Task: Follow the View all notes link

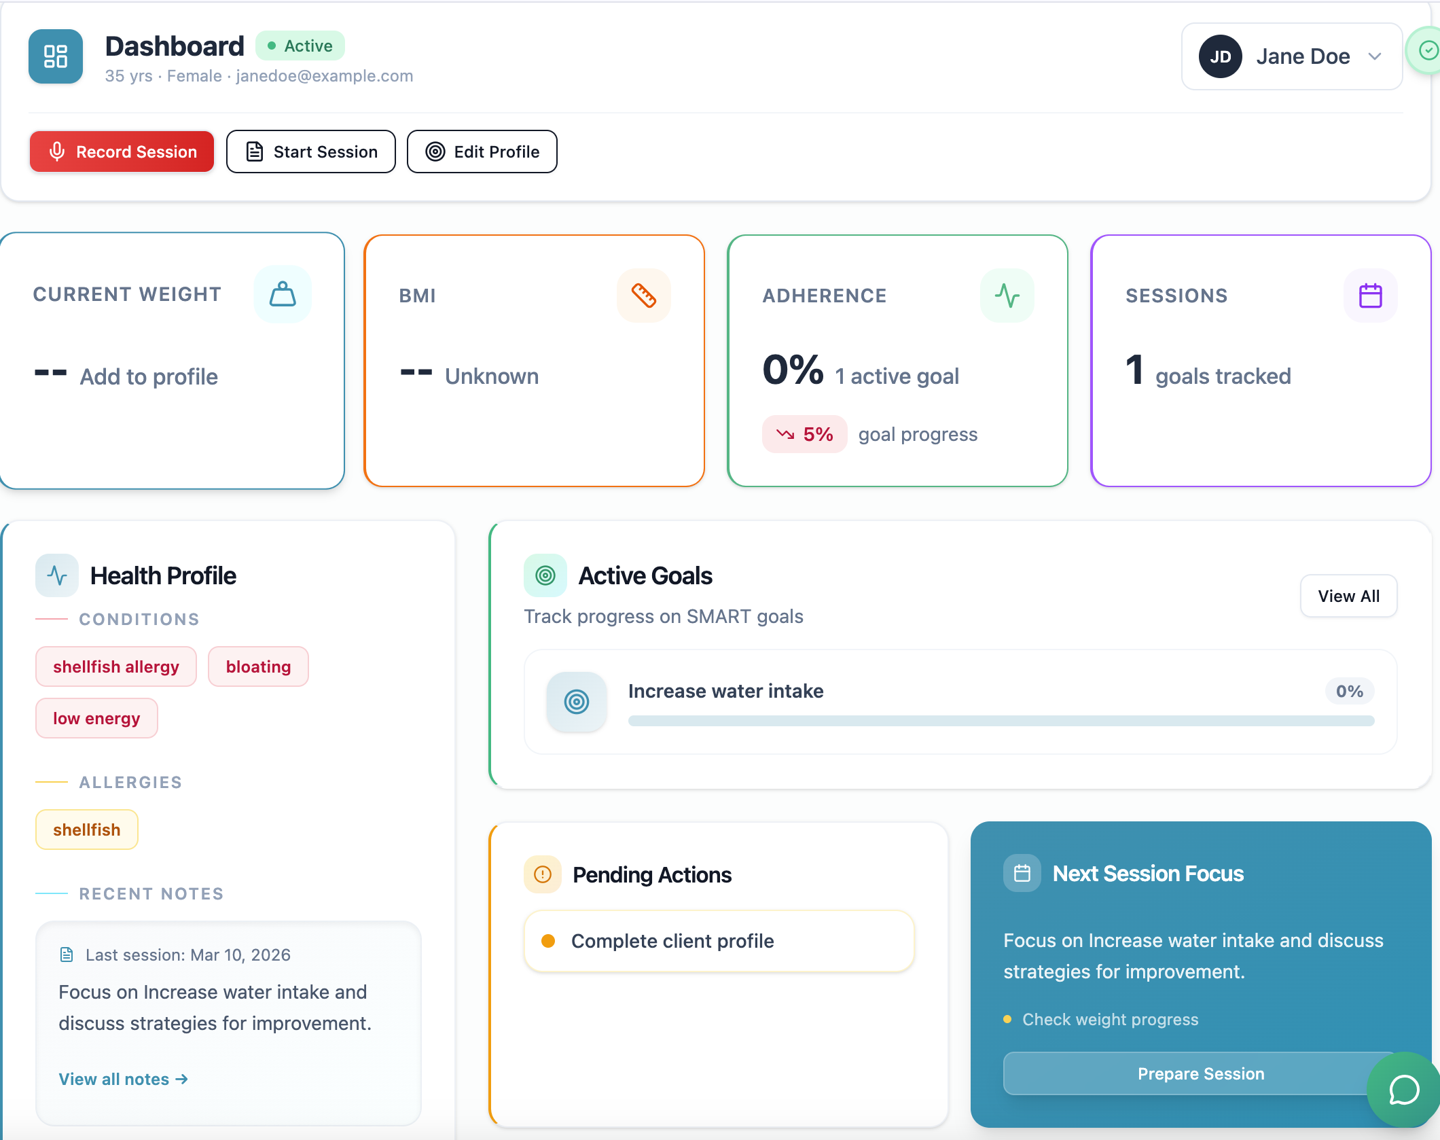Action: point(123,1079)
